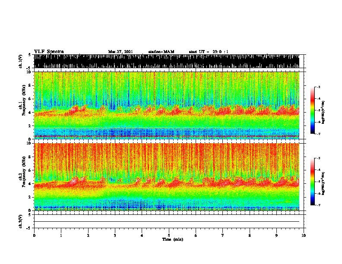Click the "ch.1(V)" waveform axis label
The height and width of the screenshot is (264, 342).
click(x=21, y=61)
